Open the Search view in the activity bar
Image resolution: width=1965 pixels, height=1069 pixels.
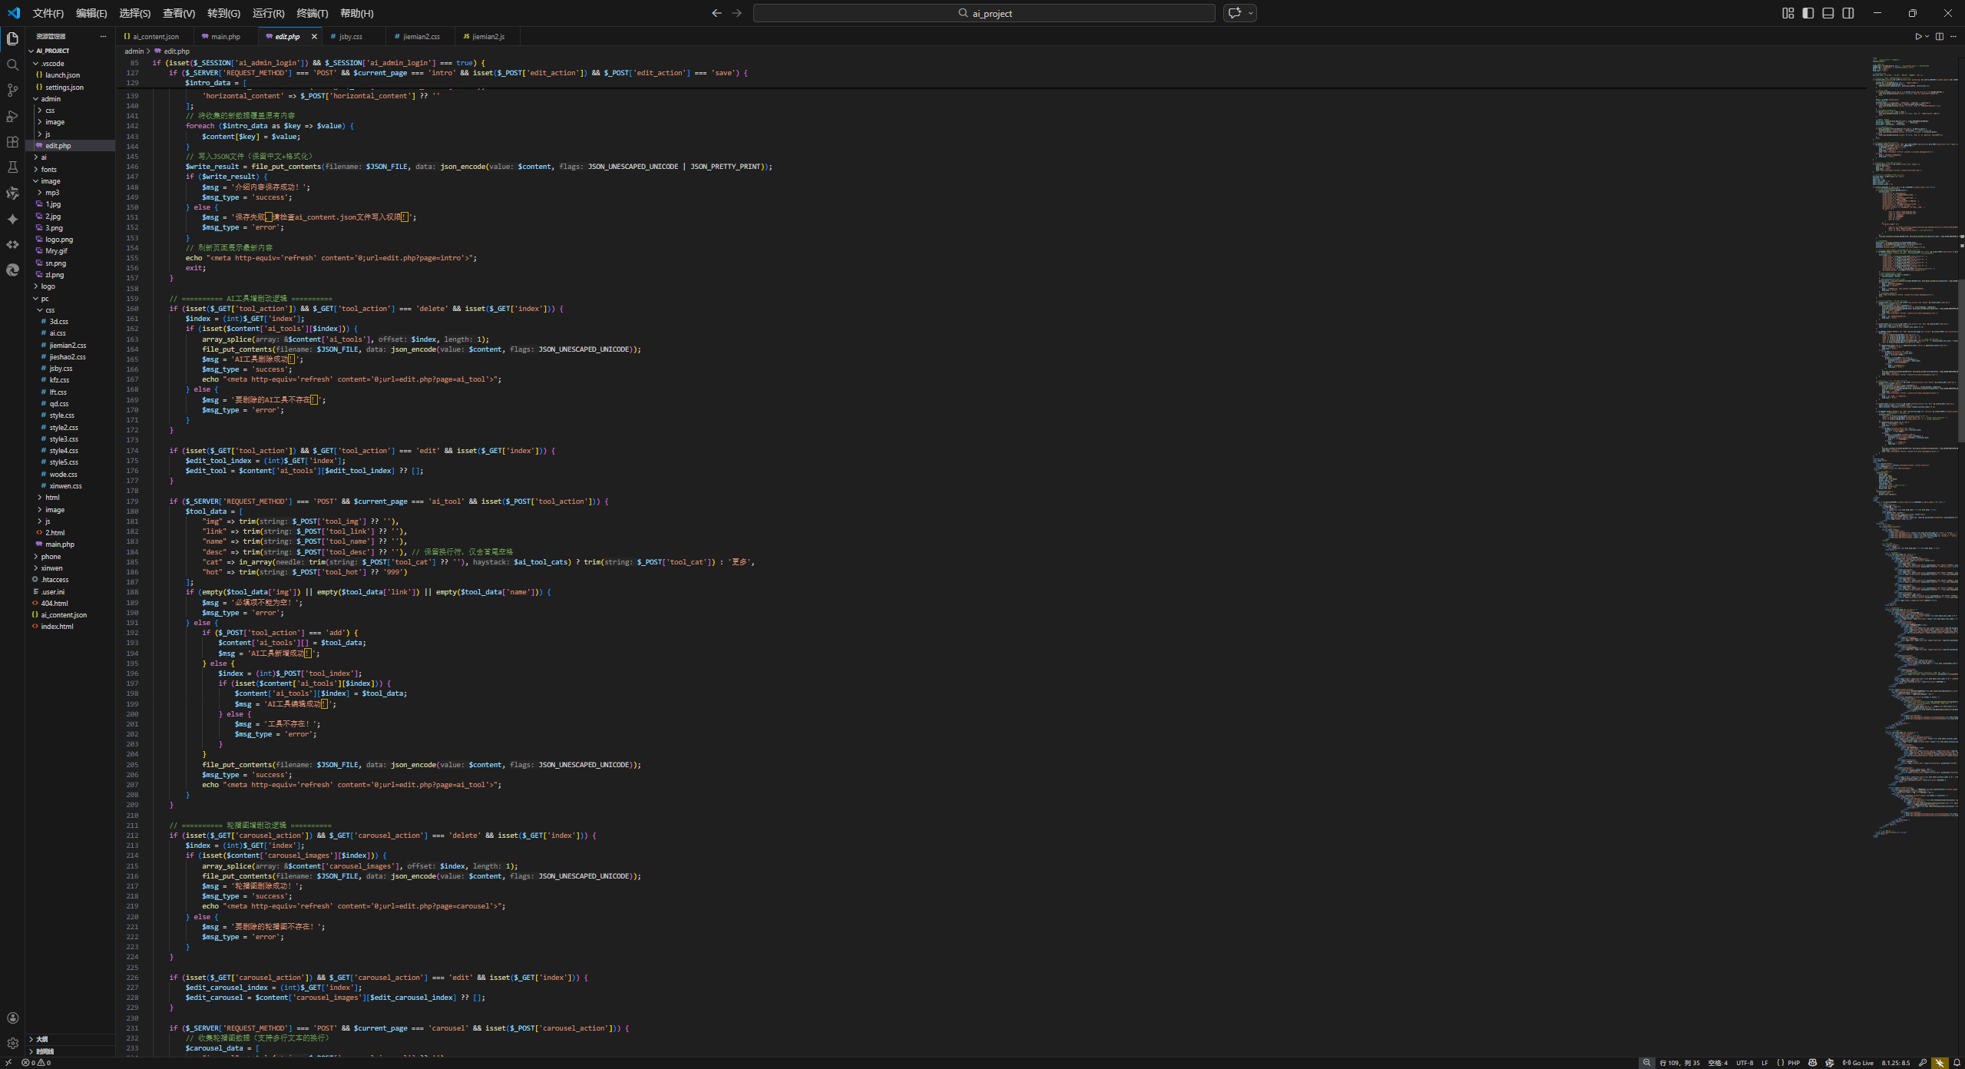tap(12, 65)
